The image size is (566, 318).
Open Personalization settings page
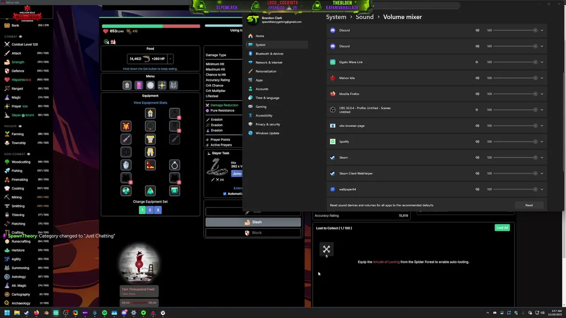tap(278, 72)
